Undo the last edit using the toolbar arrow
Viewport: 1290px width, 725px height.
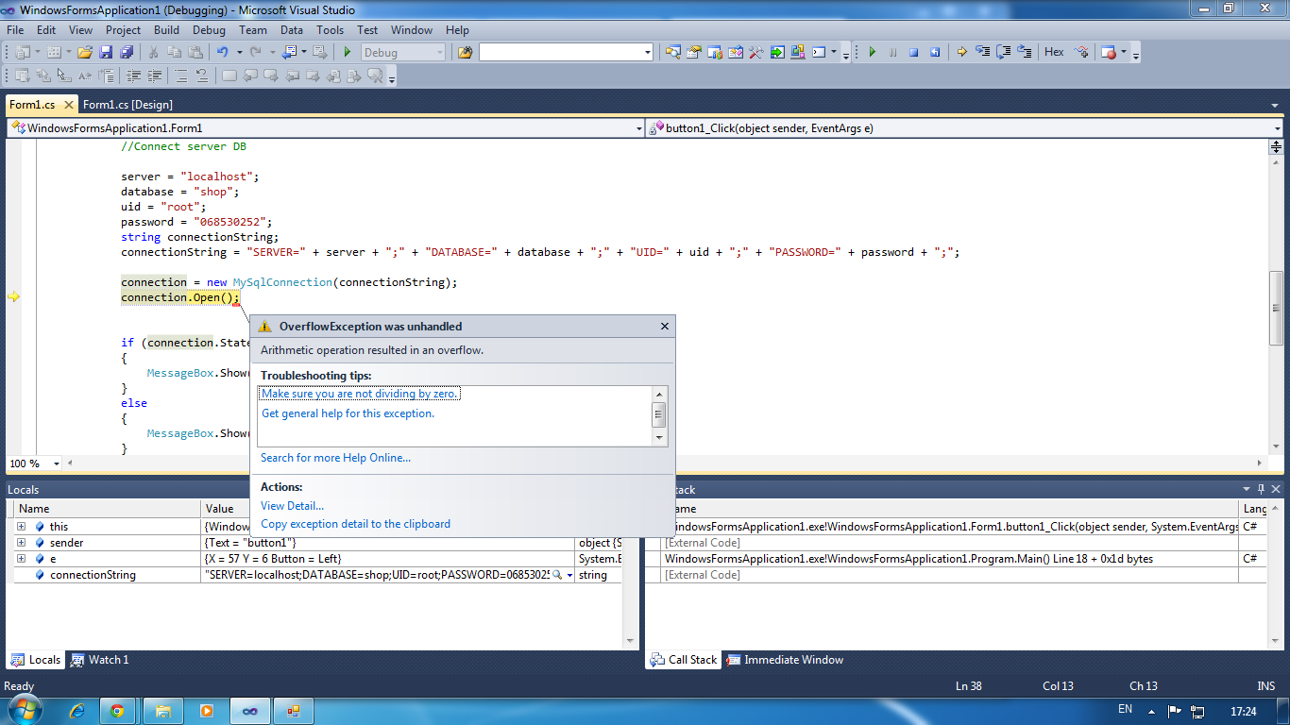click(223, 52)
